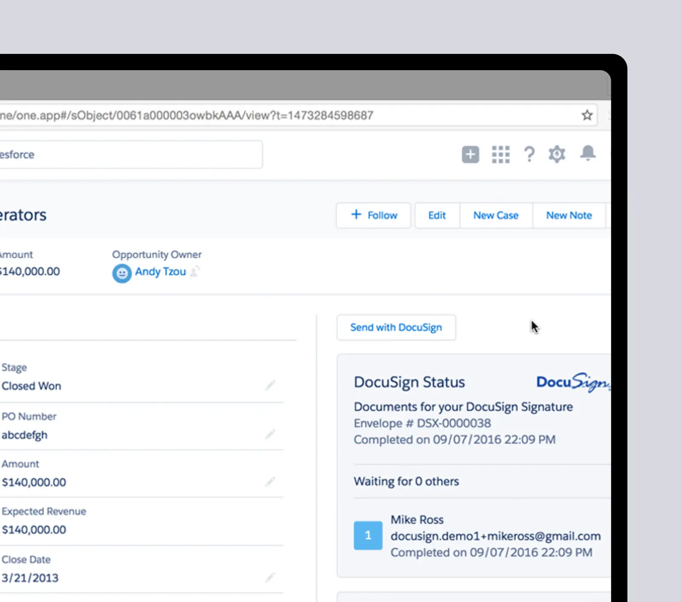The height and width of the screenshot is (602, 681).
Task: Edit the PO Number field via pencil icon
Action: pos(270,434)
